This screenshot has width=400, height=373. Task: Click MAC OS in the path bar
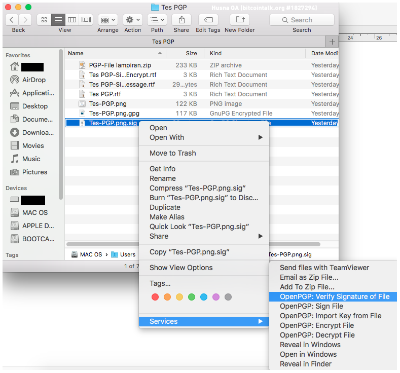(87, 254)
